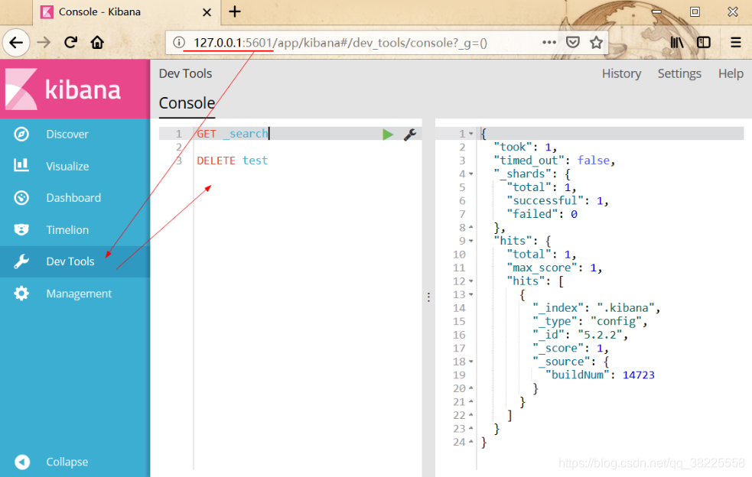Viewport: 752px width, 477px height.
Task: Click the "successful": 1 line
Action: tap(558, 201)
